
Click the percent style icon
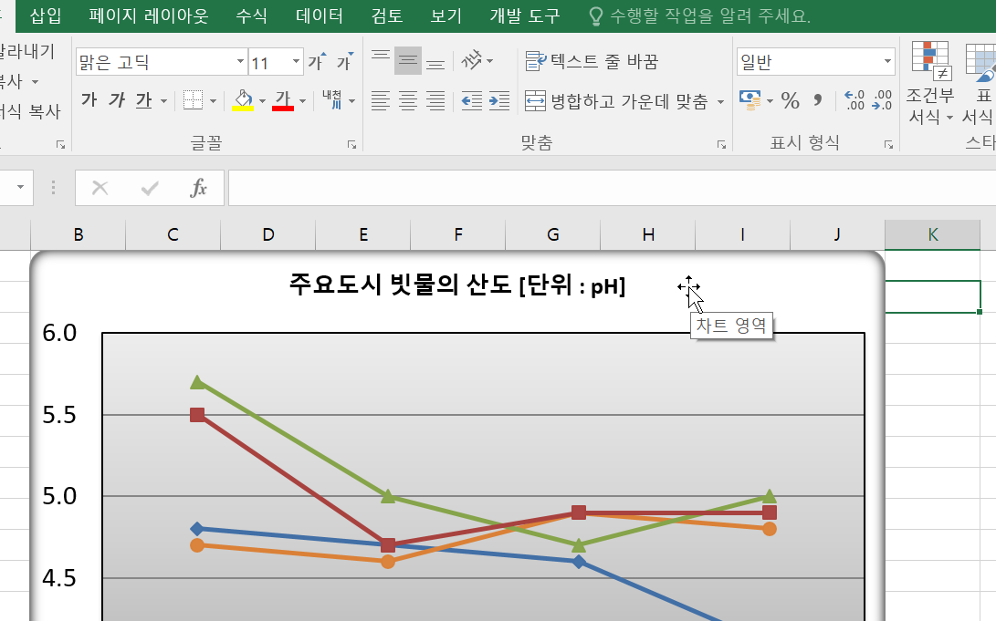pos(791,100)
